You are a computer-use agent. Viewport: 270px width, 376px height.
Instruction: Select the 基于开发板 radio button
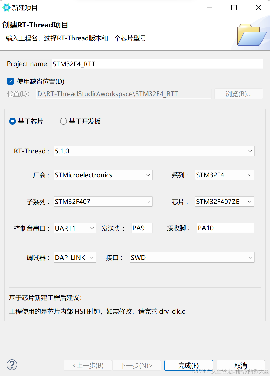[63, 121]
